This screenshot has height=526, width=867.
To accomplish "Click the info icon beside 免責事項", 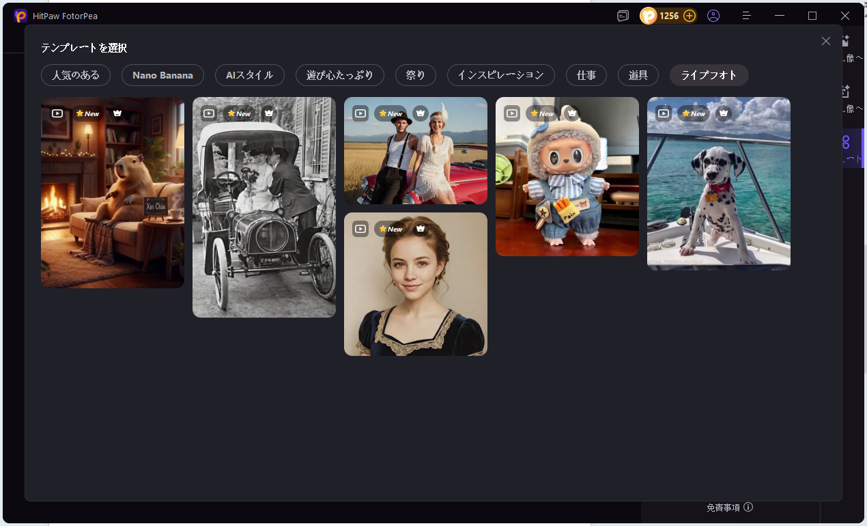I will point(748,507).
